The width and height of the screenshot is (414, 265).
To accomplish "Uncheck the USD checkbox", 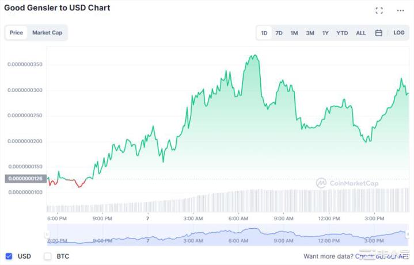I will (x=9, y=256).
